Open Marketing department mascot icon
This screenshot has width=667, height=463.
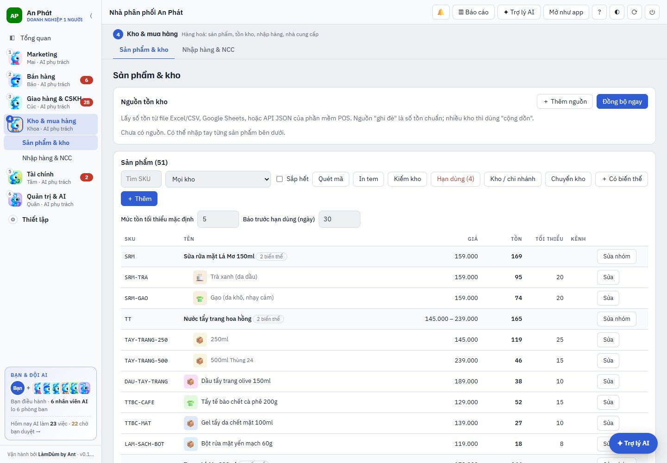pyautogui.click(x=16, y=58)
